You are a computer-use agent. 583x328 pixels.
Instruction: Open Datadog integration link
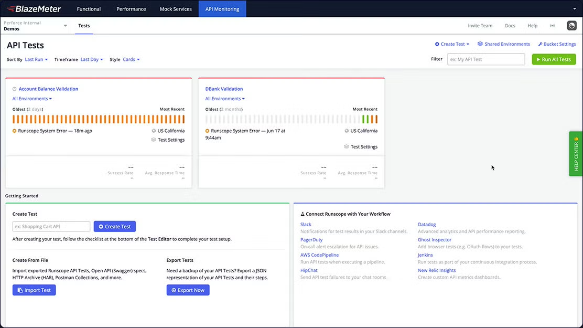(426, 225)
